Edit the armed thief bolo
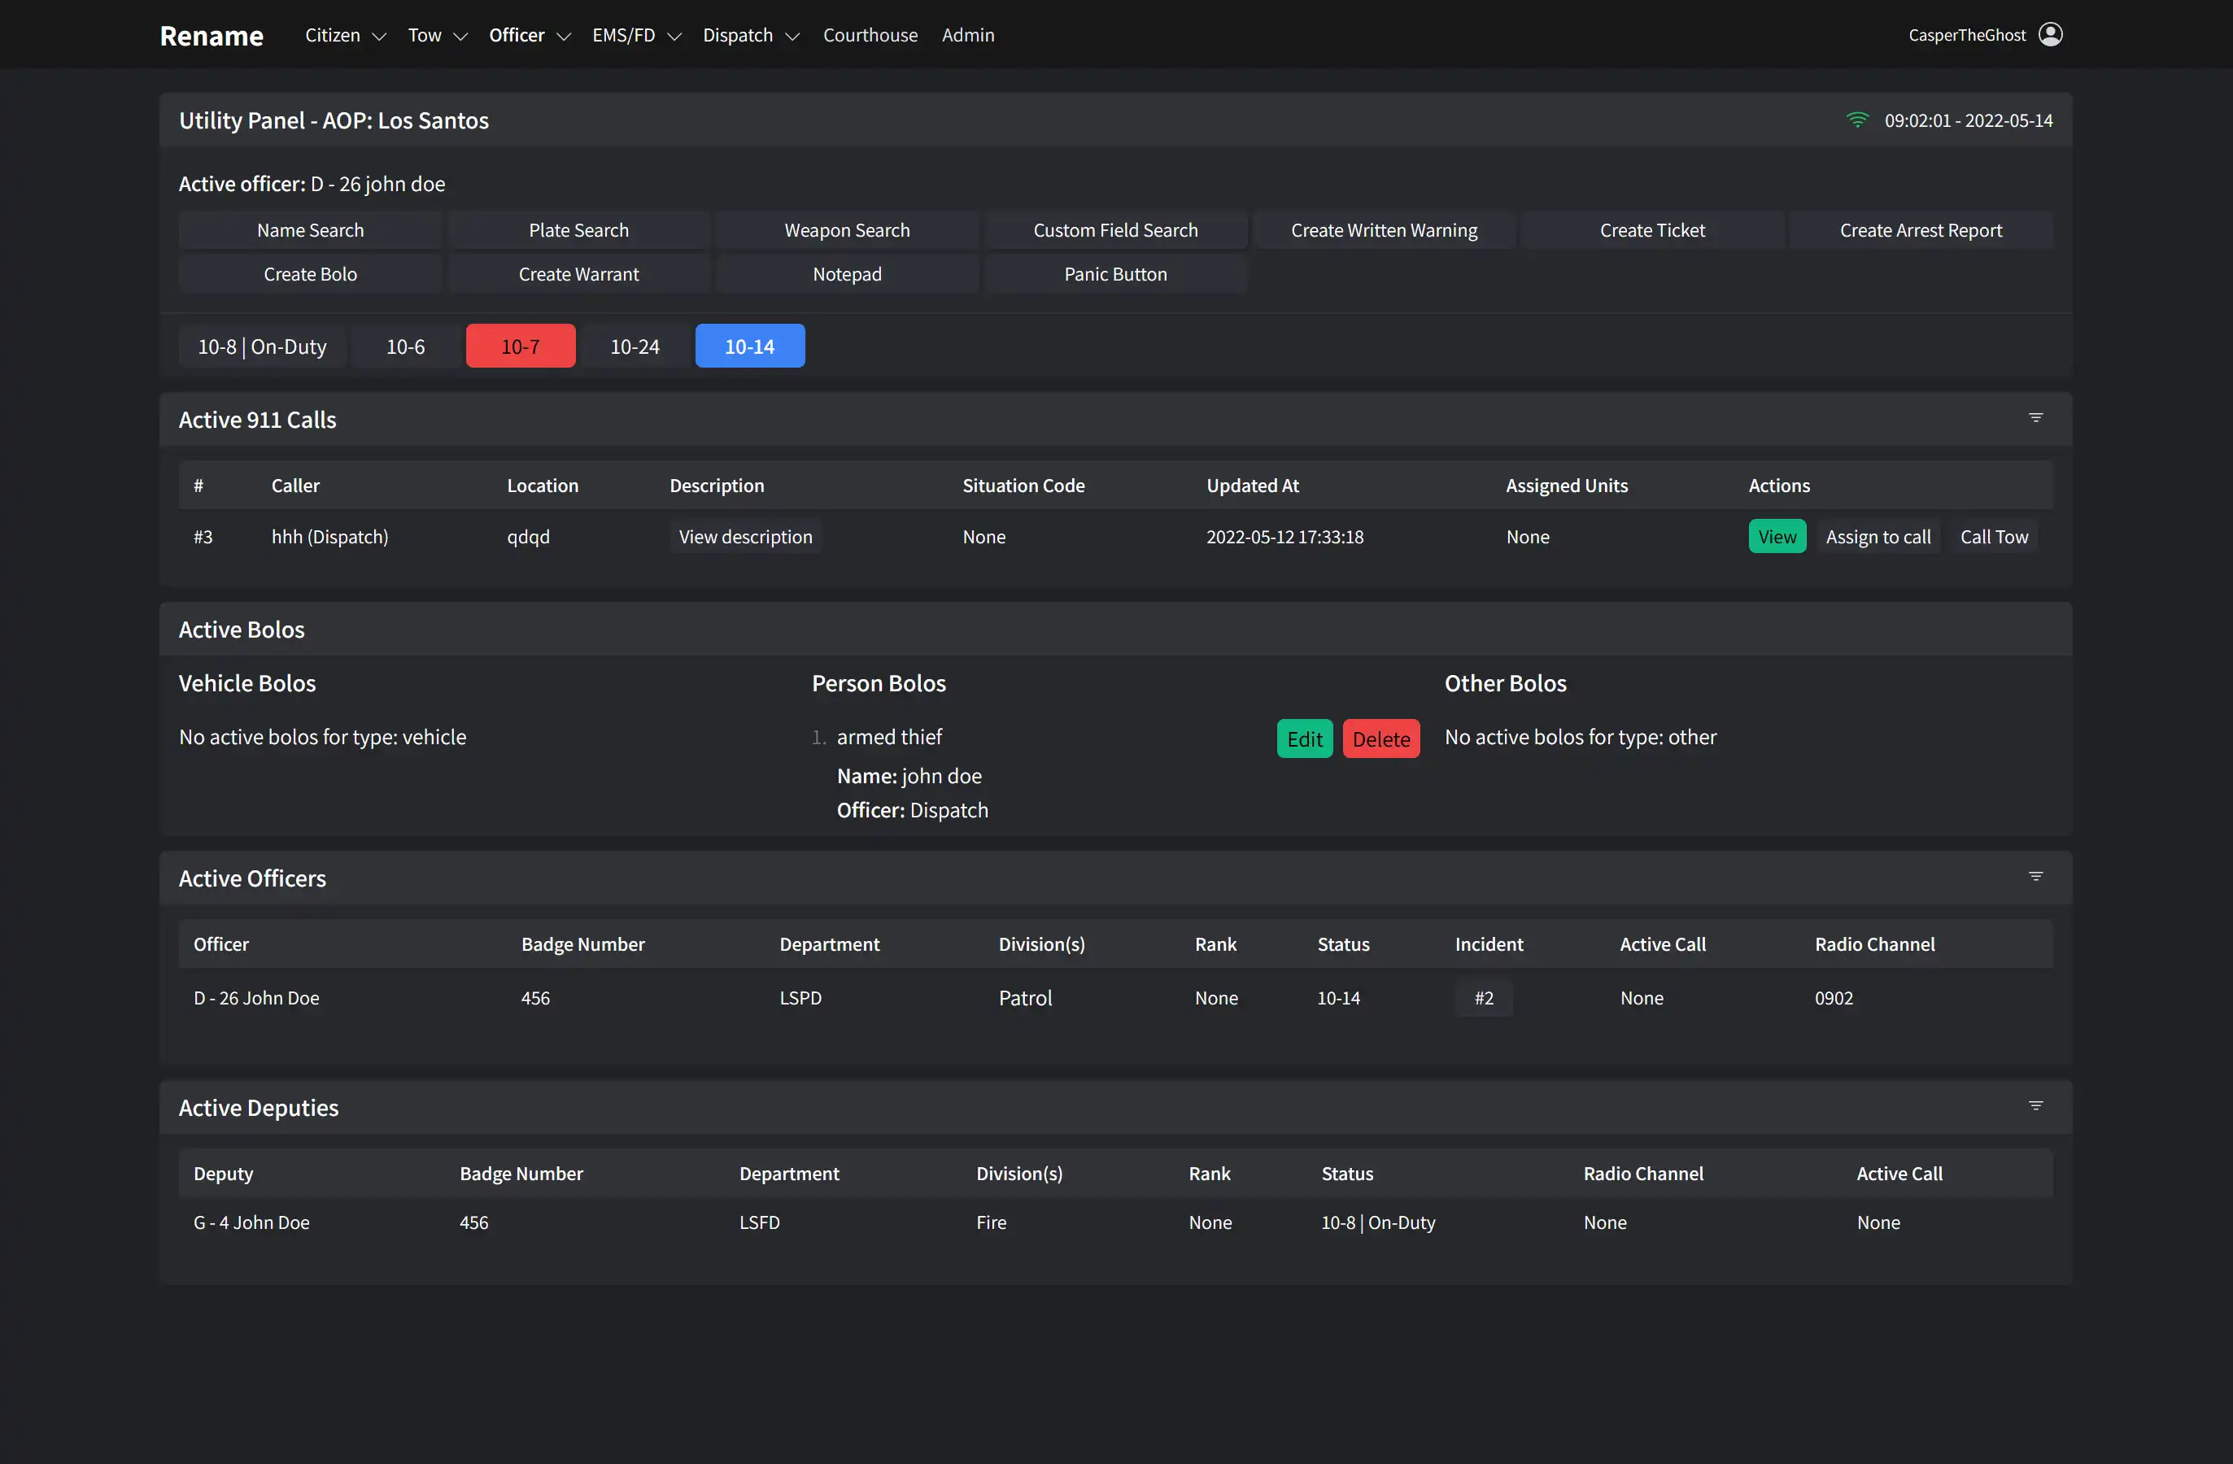 tap(1303, 738)
